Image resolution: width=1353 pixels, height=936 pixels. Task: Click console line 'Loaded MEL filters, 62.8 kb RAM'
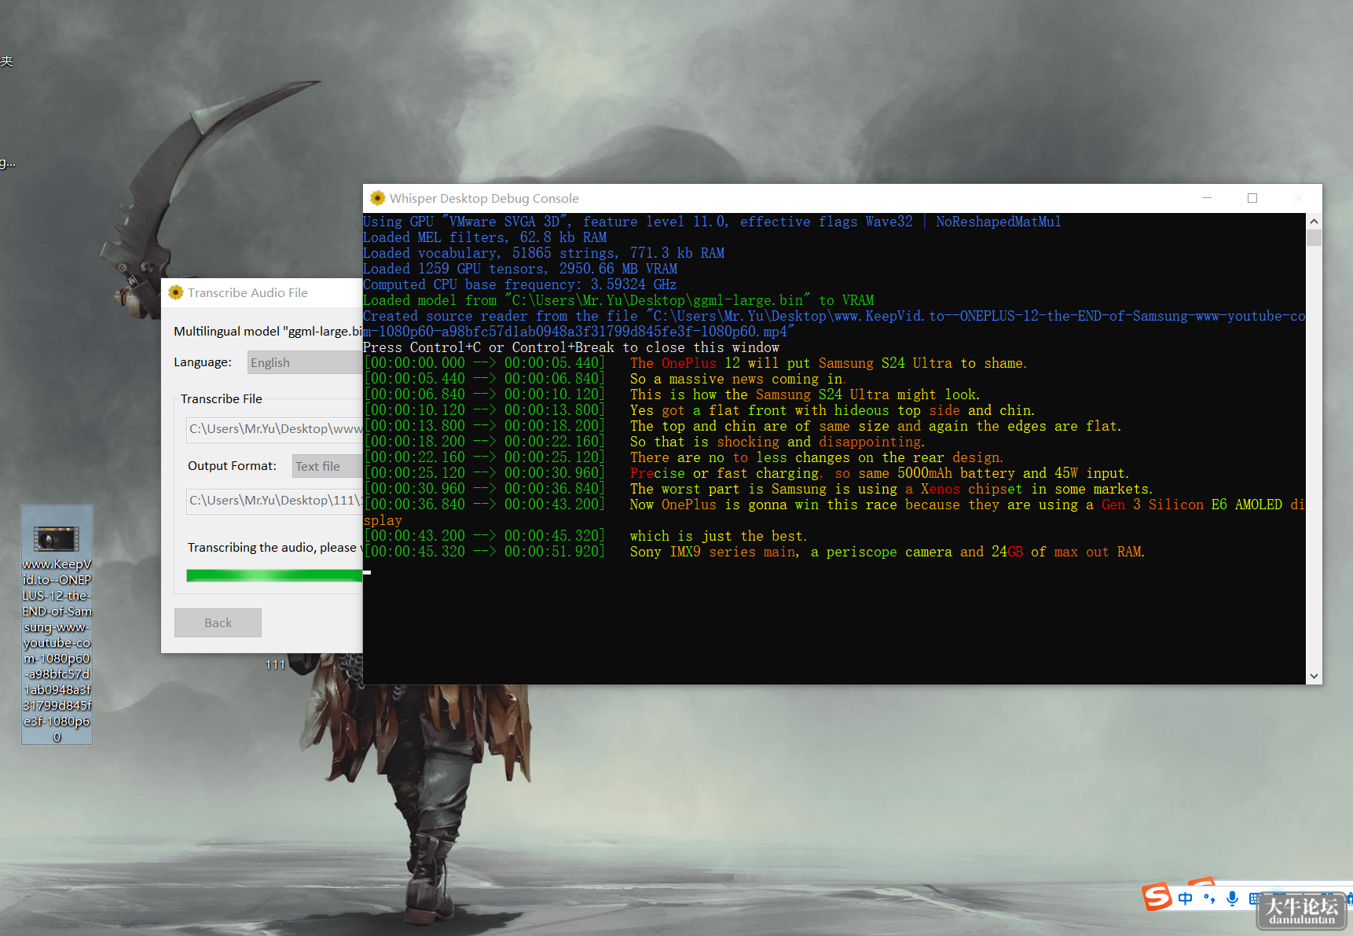pyautogui.click(x=485, y=237)
